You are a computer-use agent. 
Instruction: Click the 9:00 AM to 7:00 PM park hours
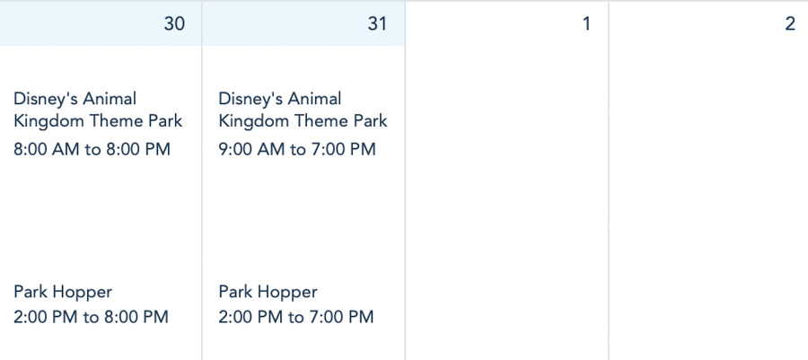pyautogui.click(x=297, y=150)
